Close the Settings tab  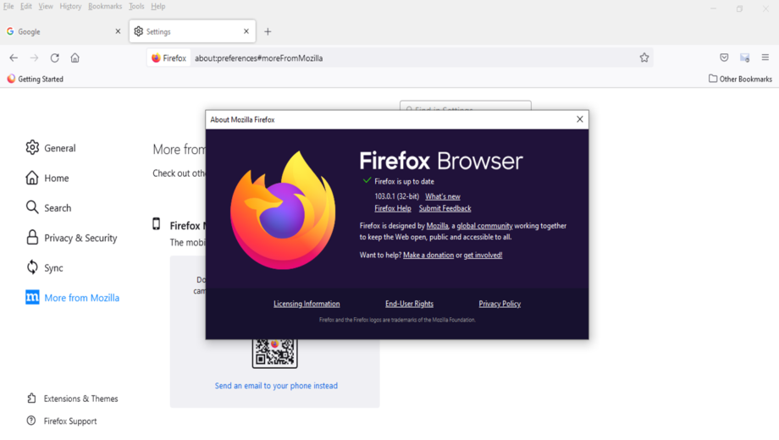point(246,31)
